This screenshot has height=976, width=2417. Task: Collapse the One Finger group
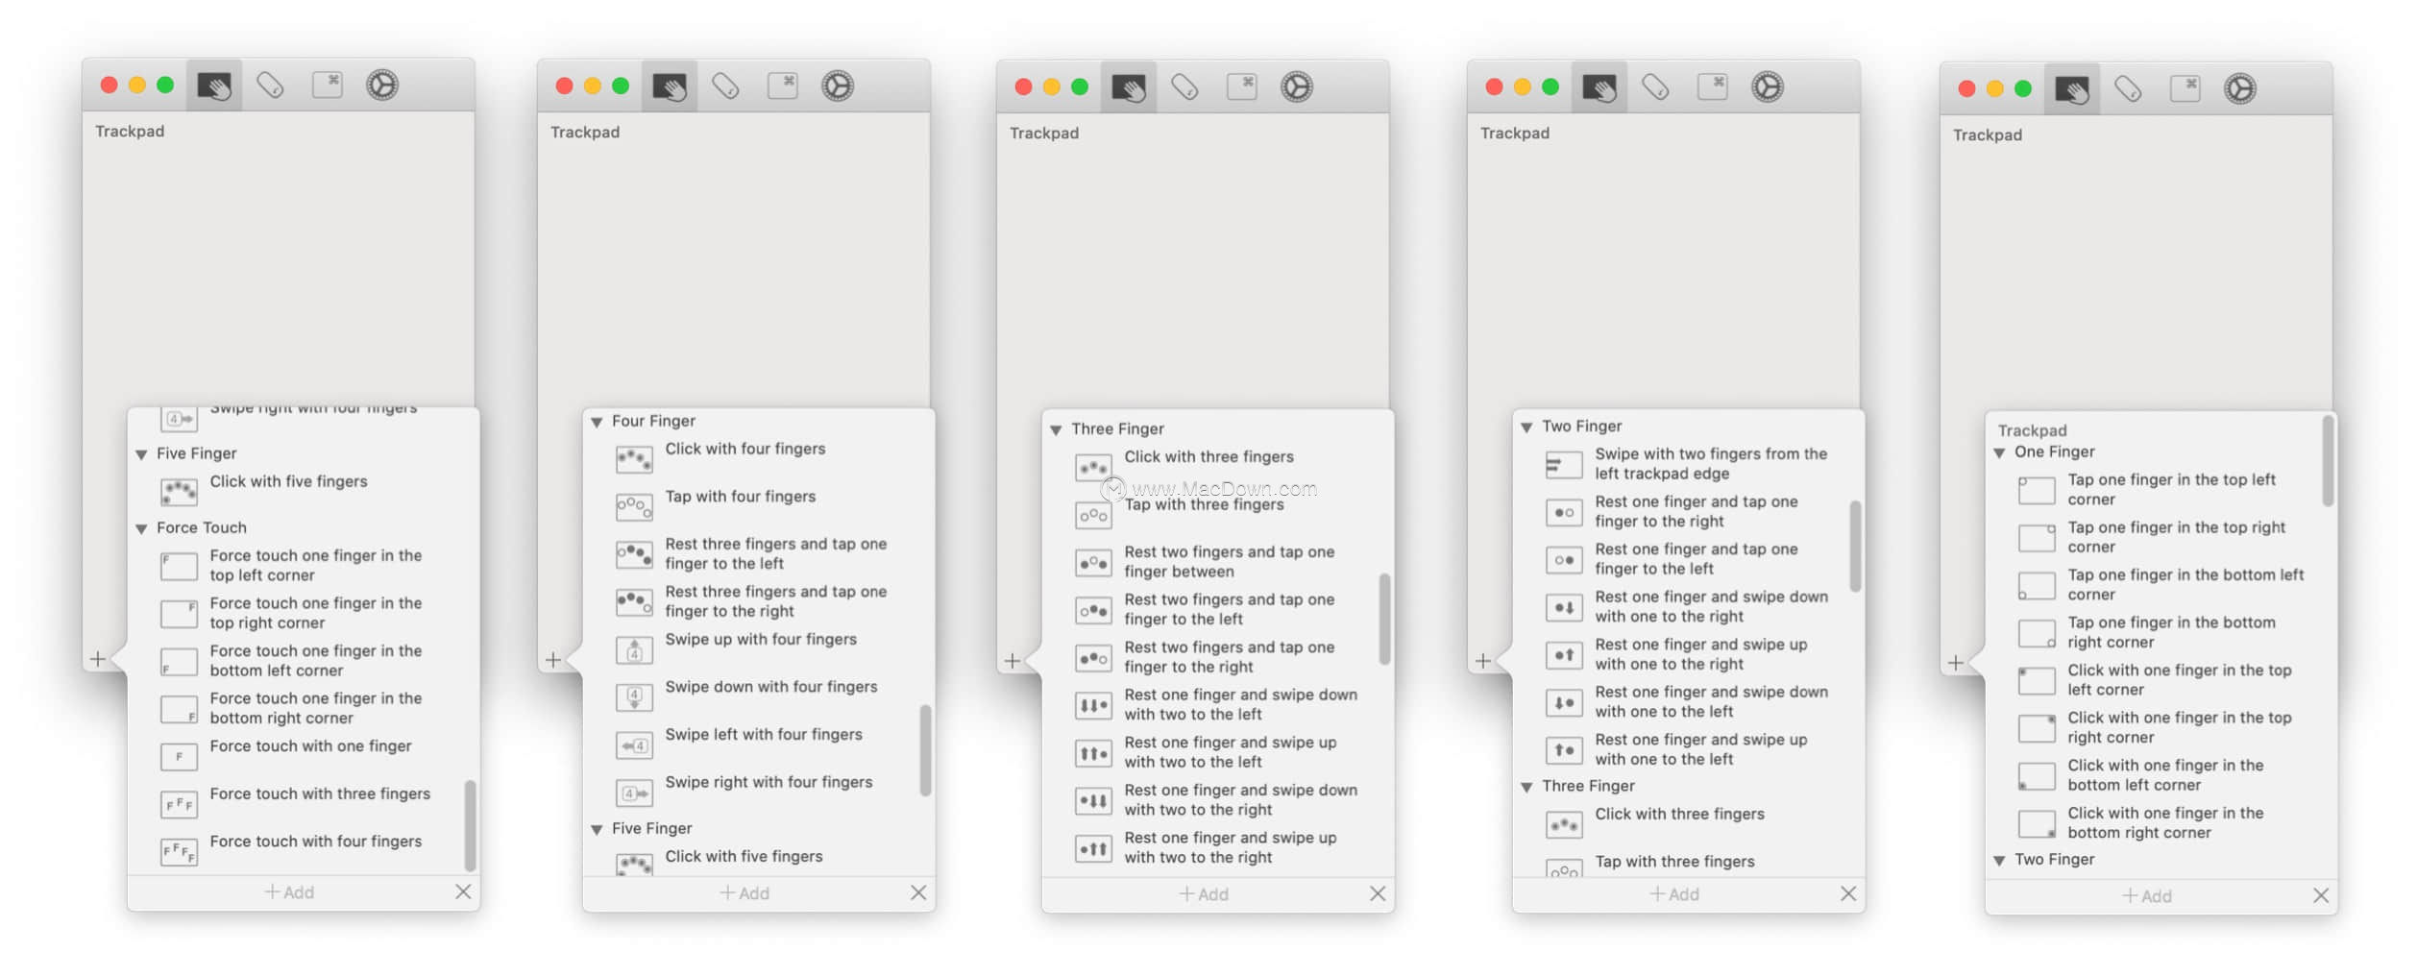[1999, 453]
